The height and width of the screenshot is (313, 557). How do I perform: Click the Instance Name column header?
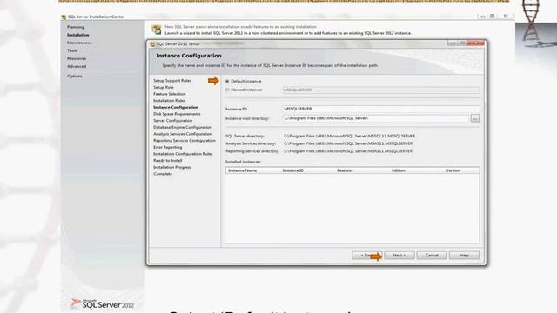(x=242, y=170)
